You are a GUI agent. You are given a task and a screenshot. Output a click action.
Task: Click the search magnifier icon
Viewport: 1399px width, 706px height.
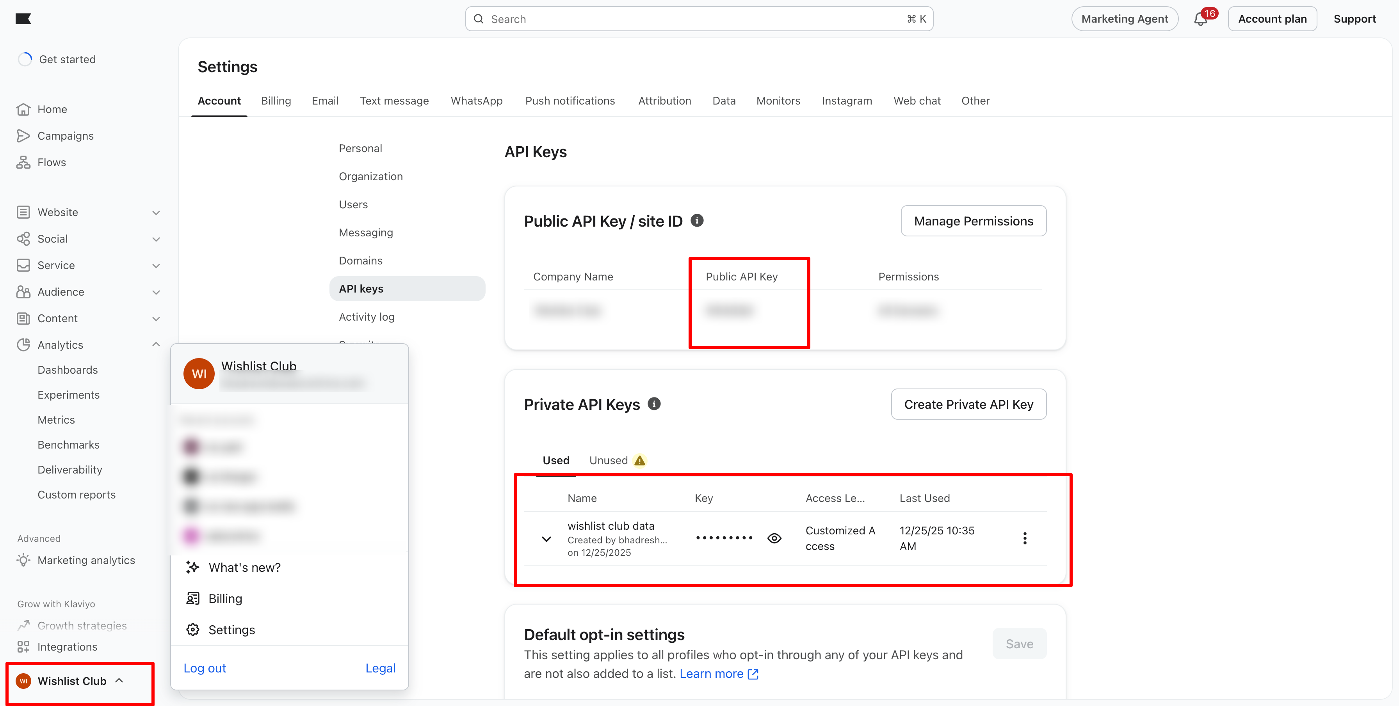pyautogui.click(x=479, y=19)
